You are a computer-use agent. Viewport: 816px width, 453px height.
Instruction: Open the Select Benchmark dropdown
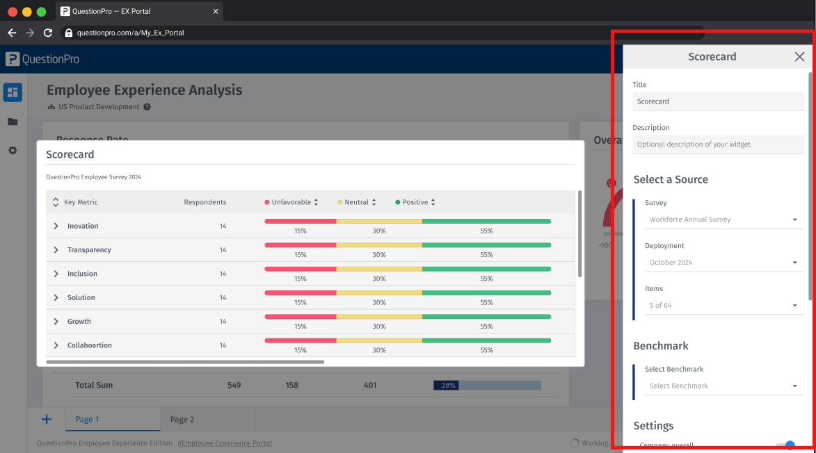[723, 386]
